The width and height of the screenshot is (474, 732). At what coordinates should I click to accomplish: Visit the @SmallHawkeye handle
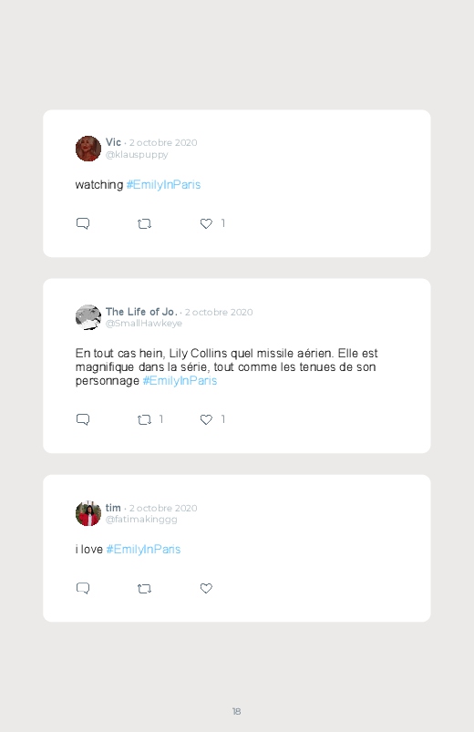[144, 324]
